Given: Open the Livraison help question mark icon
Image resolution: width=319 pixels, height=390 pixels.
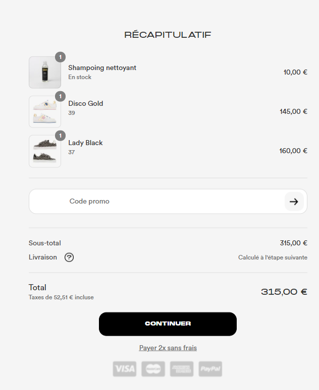Looking at the screenshot, I should click(69, 257).
